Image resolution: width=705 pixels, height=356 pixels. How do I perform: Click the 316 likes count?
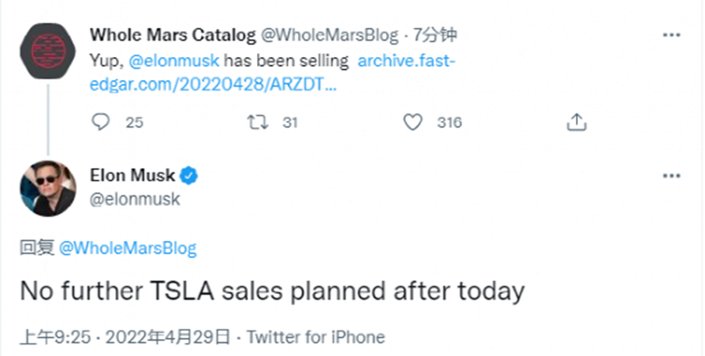[449, 122]
